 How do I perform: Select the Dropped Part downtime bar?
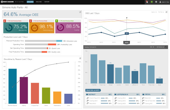[x=35, y=93]
